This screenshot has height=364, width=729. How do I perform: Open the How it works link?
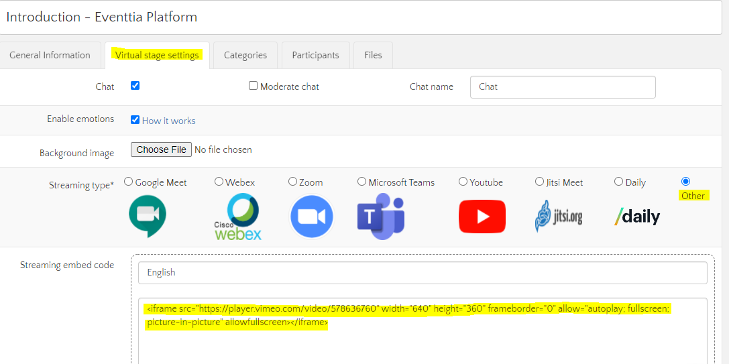point(169,121)
